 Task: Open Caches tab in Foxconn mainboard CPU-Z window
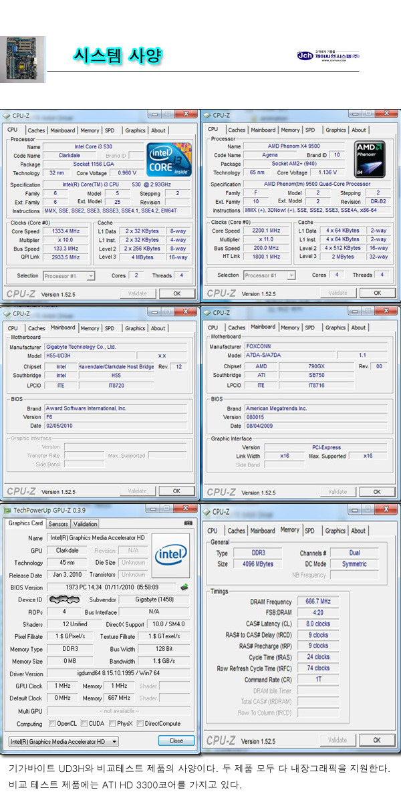coord(237,327)
